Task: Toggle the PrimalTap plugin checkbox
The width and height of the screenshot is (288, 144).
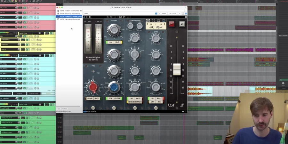Action: 58,13
